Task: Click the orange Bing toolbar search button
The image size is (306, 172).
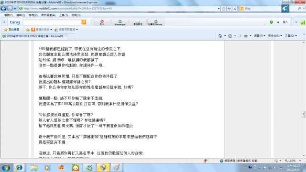Action: [84, 22]
